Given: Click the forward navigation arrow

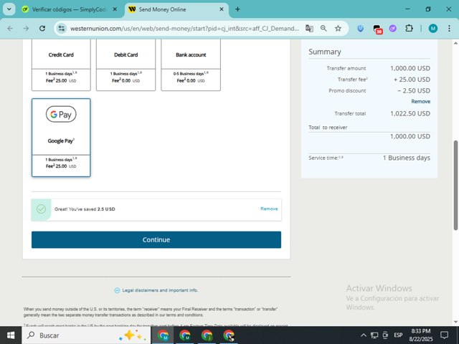Looking at the screenshot, I should (26, 29).
